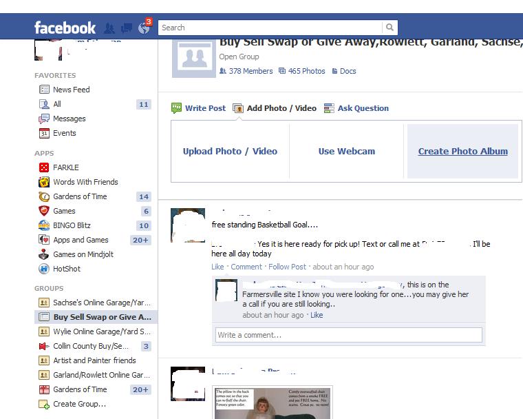Go to Facebook home via logo
Image resolution: width=523 pixels, height=419 pixels.
pyautogui.click(x=65, y=28)
